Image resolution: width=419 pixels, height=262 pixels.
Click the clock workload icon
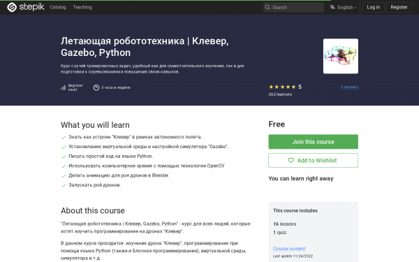[96, 87]
